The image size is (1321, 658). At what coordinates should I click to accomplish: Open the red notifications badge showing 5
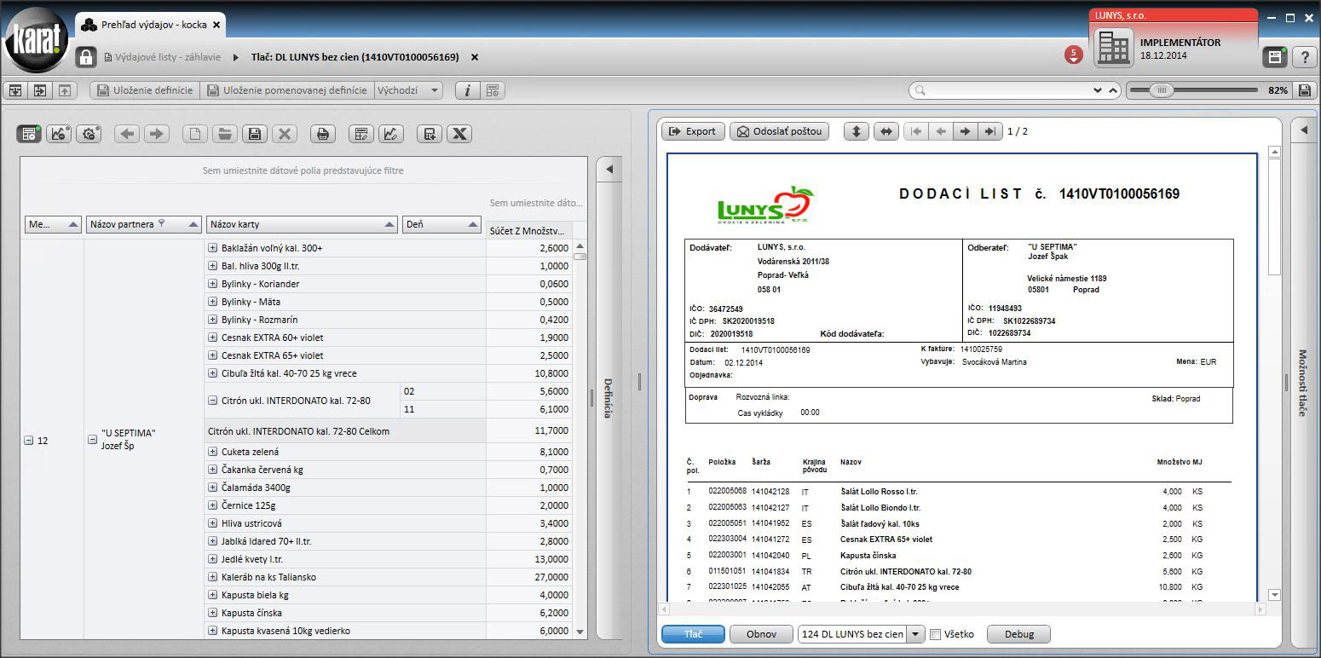point(1074,55)
